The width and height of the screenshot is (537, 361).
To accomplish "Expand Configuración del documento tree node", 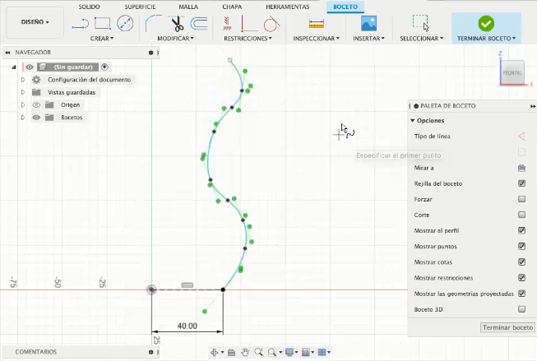I will click(22, 80).
